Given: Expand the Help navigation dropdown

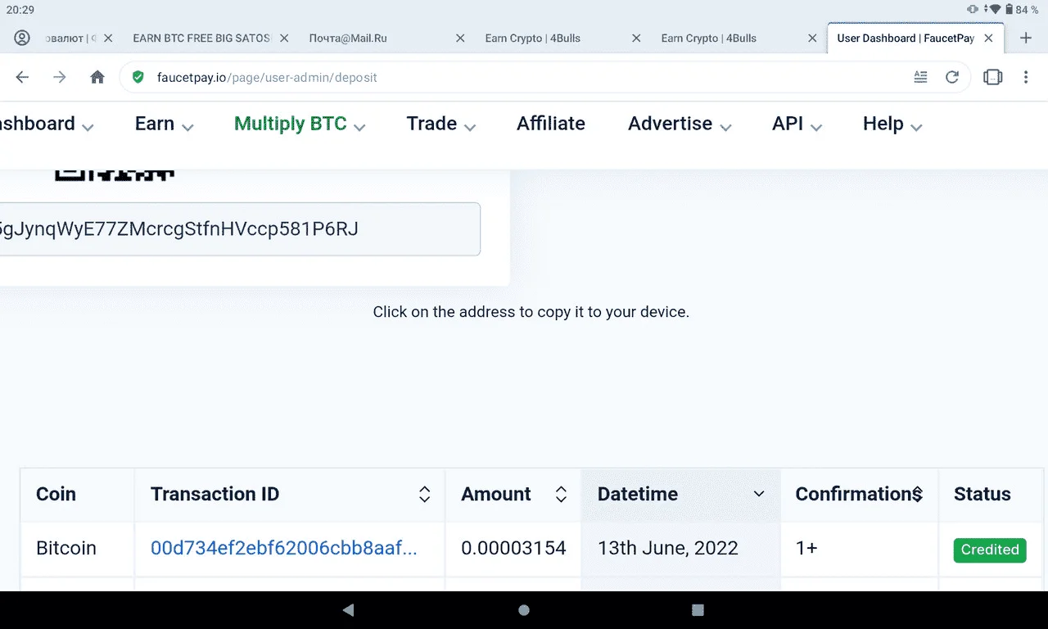Looking at the screenshot, I should (x=892, y=124).
